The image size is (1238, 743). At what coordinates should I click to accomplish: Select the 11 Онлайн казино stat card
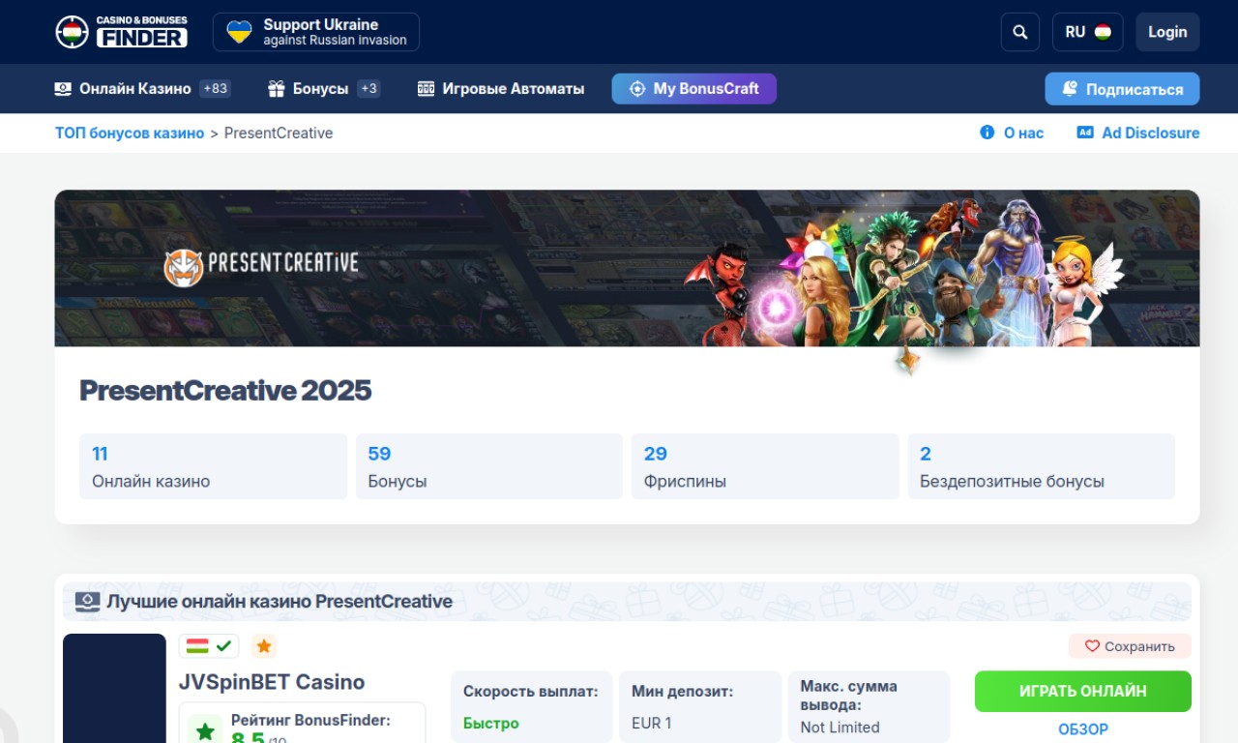point(213,466)
